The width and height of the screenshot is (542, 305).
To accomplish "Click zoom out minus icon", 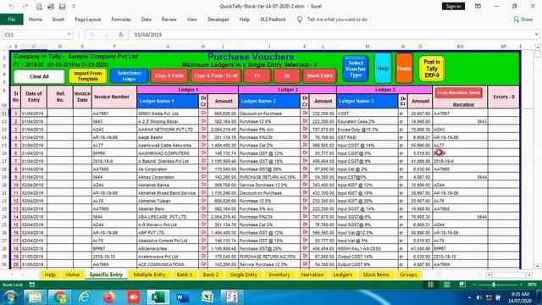I will pos(474,285).
